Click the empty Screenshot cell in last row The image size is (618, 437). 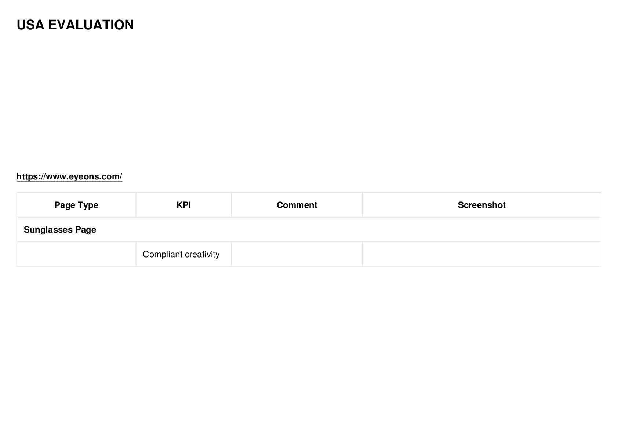click(x=481, y=254)
